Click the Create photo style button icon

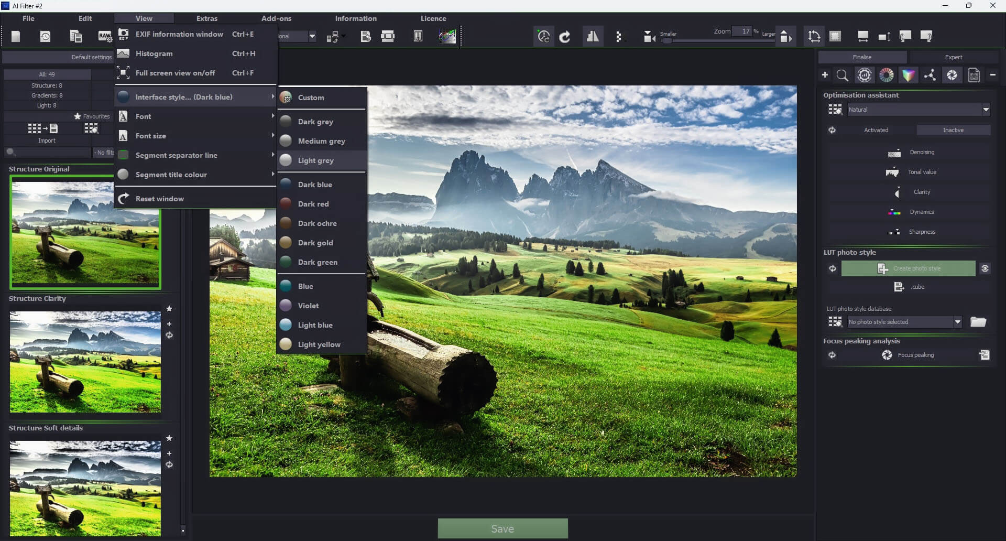click(x=882, y=268)
